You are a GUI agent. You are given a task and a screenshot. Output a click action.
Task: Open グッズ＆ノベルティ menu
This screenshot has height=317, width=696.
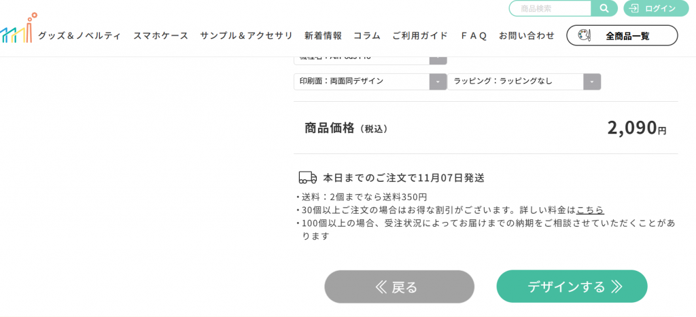(80, 36)
